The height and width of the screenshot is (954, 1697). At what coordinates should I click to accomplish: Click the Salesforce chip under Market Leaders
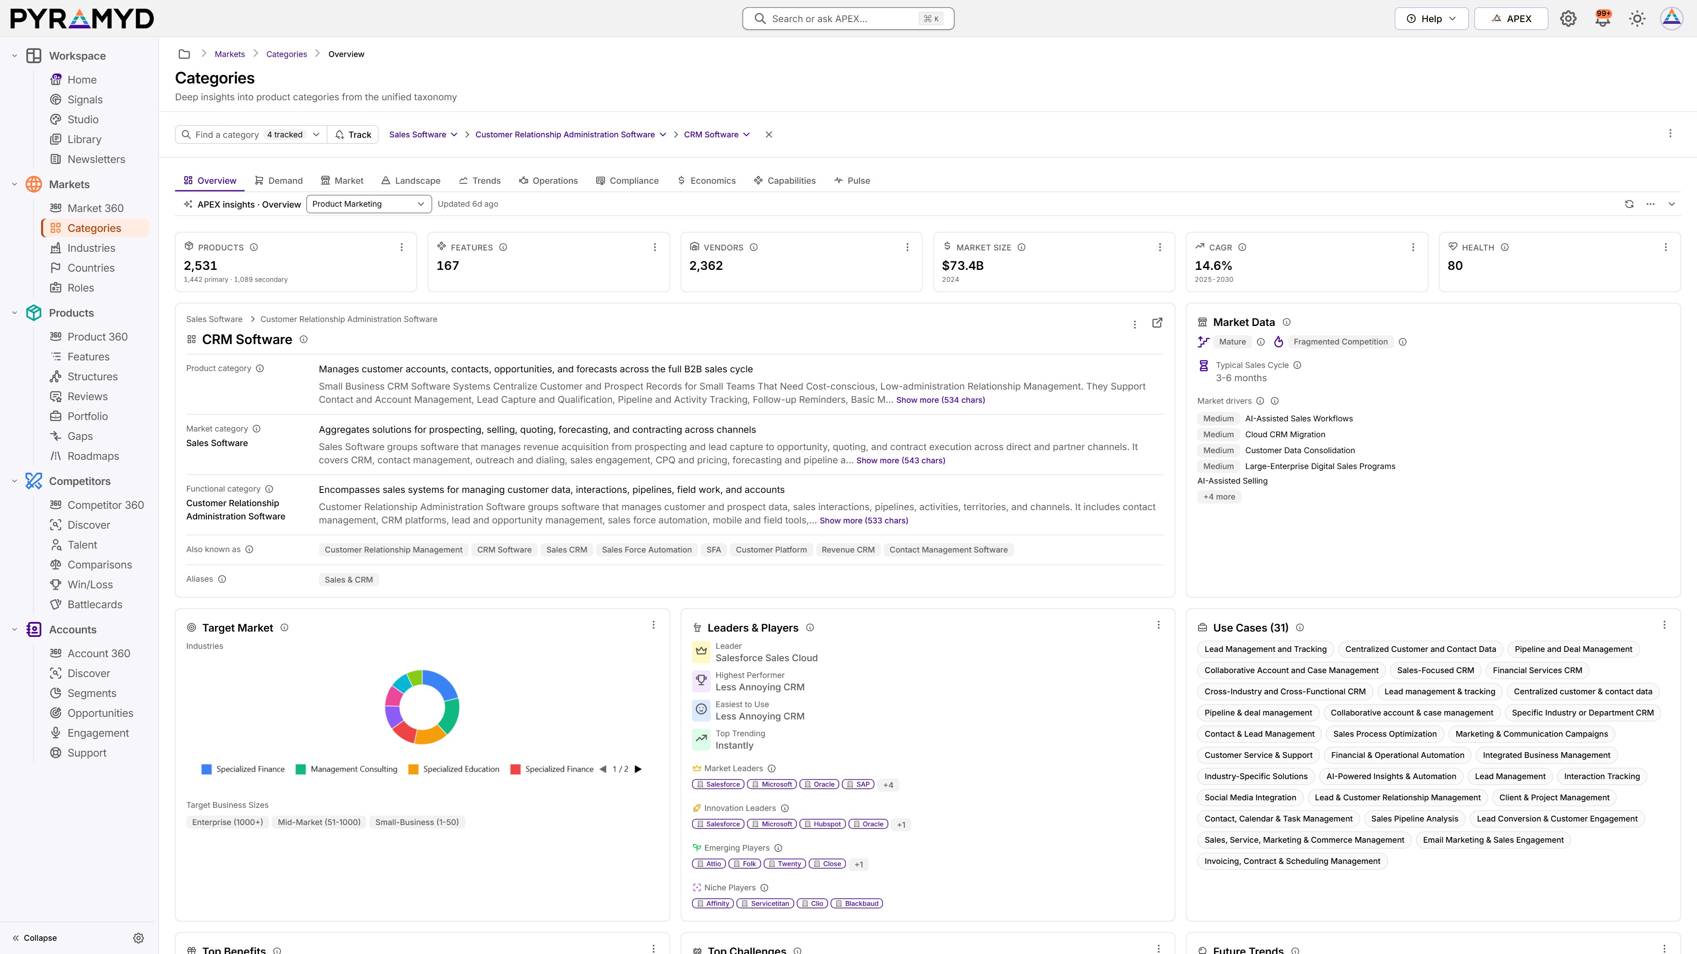point(718,784)
